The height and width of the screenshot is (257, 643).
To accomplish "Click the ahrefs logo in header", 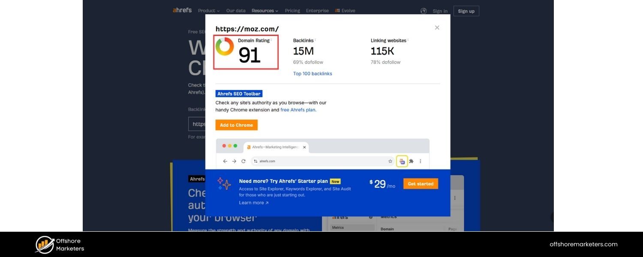I will click(x=182, y=10).
